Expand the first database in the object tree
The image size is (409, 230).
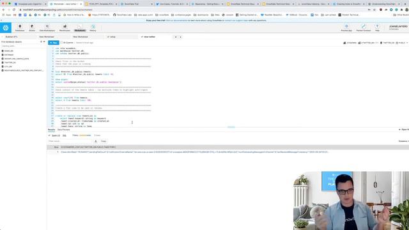tap(8, 51)
